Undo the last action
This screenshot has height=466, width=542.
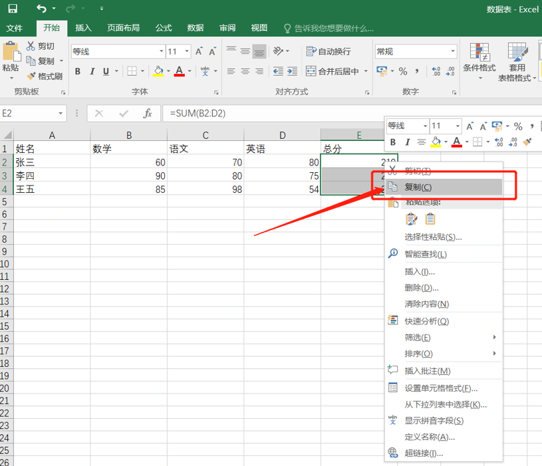coord(41,8)
